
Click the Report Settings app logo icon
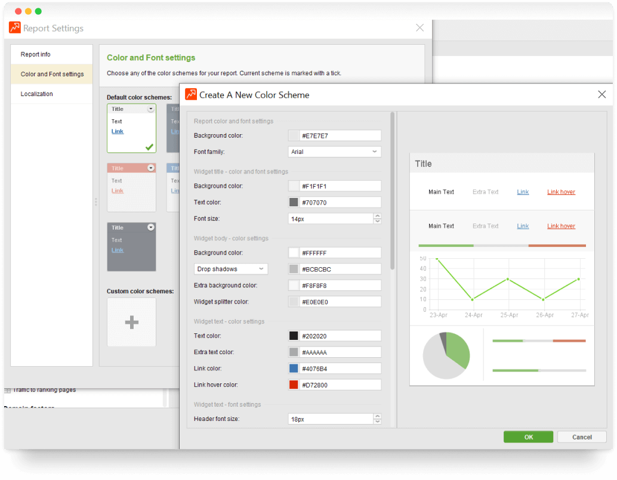pyautogui.click(x=15, y=27)
